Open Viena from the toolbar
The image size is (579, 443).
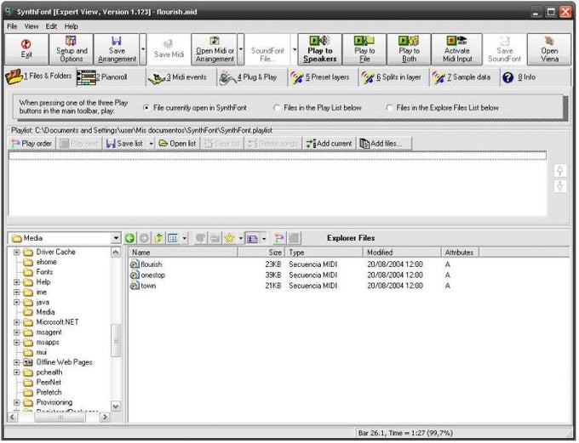549,49
